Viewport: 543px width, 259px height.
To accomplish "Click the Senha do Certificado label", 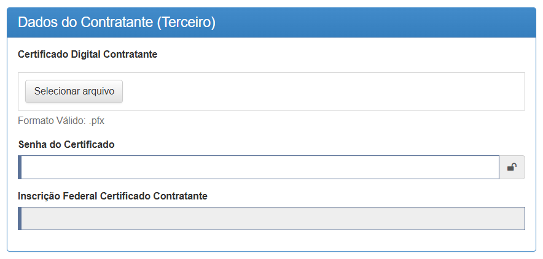I will pos(66,145).
